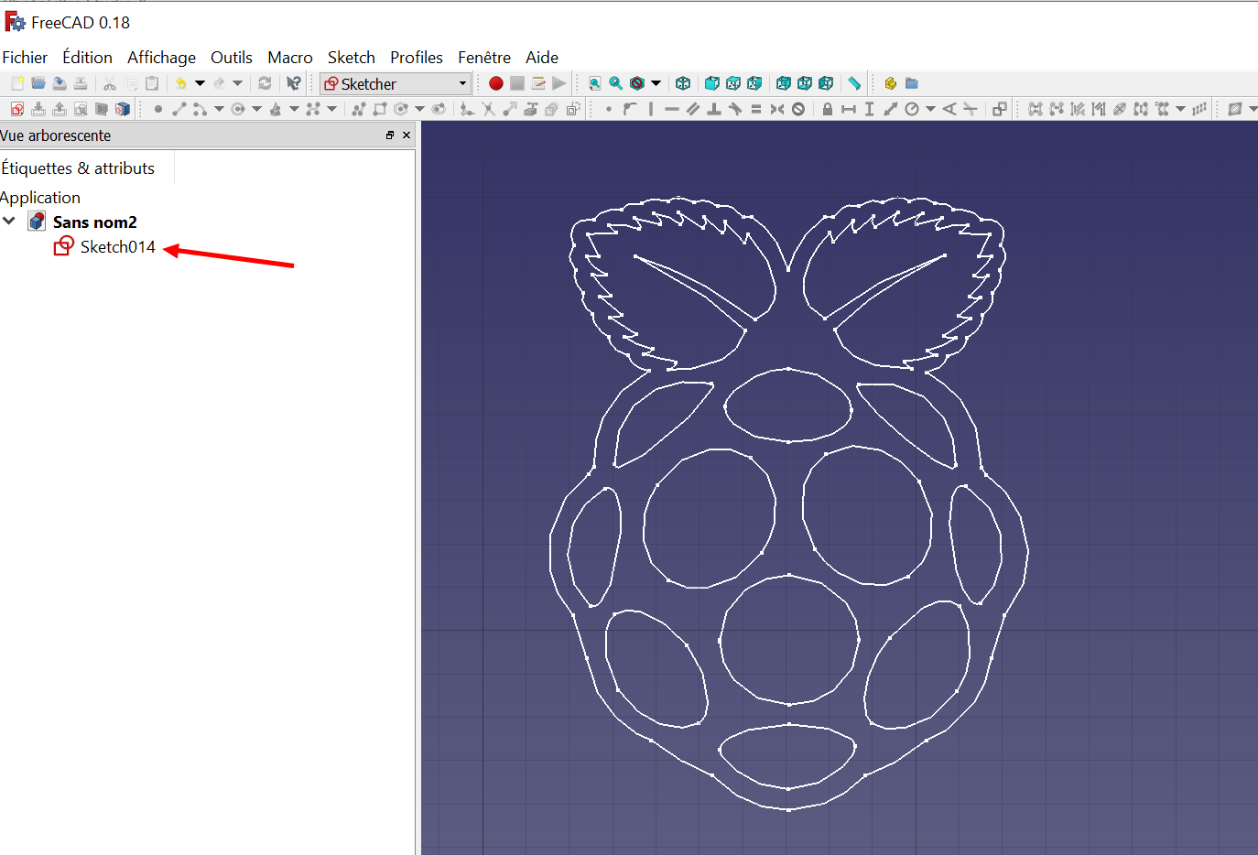Select the Create fillet tool

click(467, 109)
